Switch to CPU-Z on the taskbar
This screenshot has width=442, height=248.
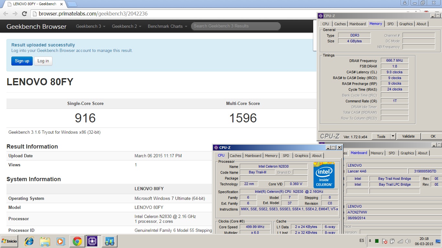coord(93,241)
